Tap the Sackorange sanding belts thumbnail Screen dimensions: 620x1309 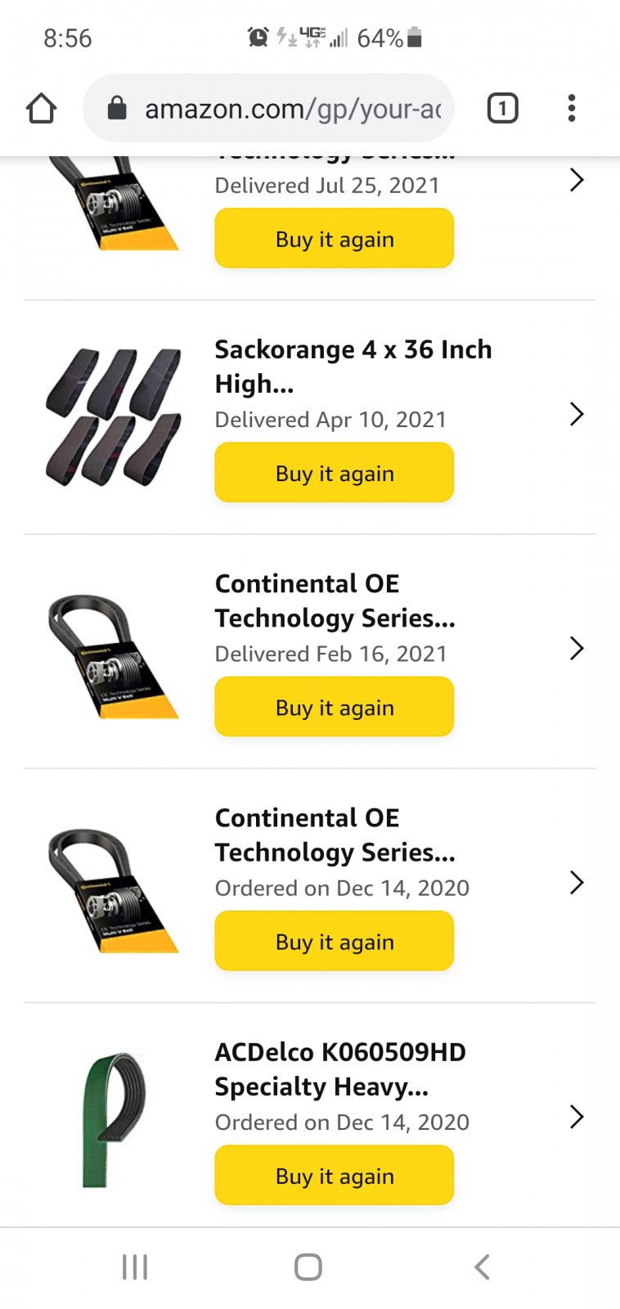click(x=114, y=417)
